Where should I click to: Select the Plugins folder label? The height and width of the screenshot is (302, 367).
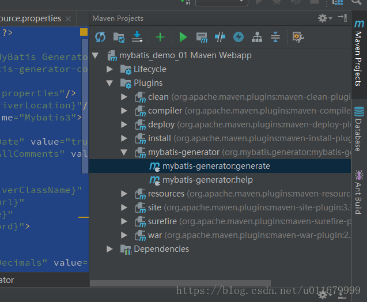pyautogui.click(x=148, y=83)
